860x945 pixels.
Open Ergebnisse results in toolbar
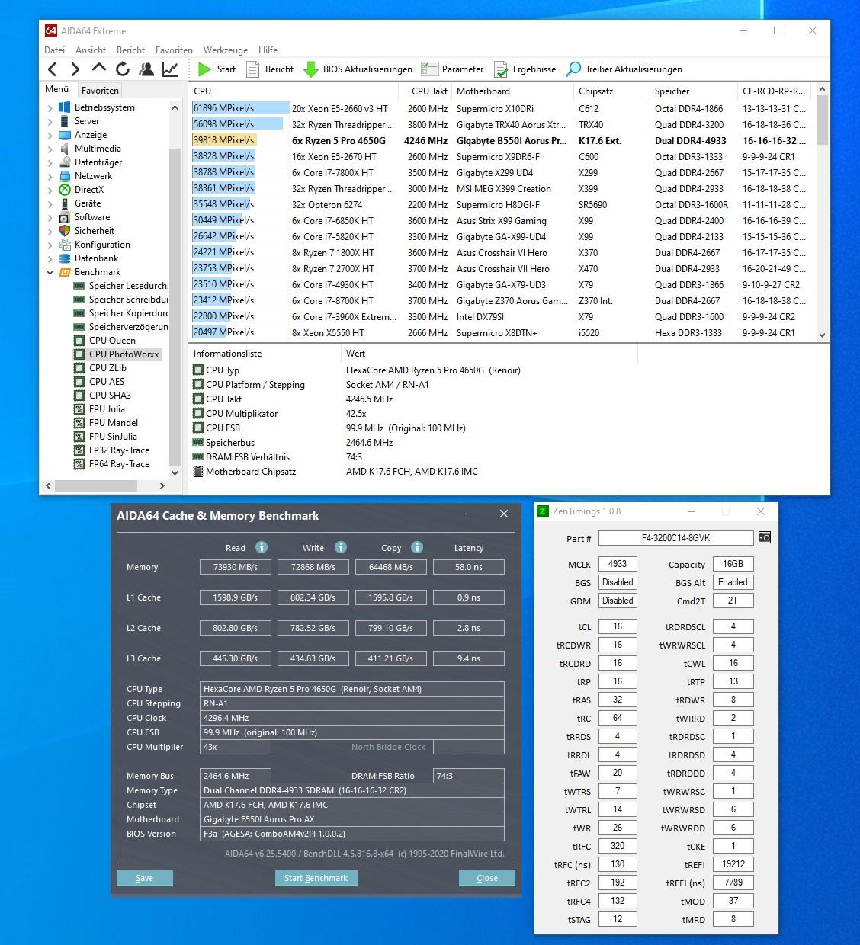[x=525, y=69]
